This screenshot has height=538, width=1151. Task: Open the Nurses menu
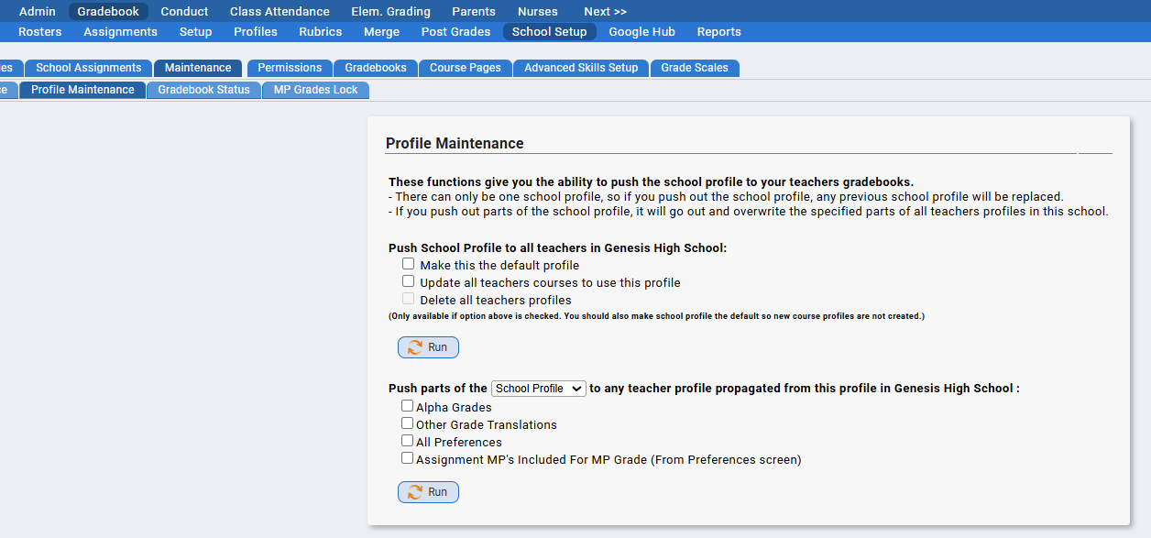coord(538,12)
